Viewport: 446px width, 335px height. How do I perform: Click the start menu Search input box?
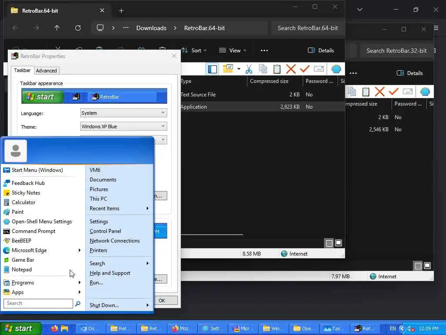point(38,304)
